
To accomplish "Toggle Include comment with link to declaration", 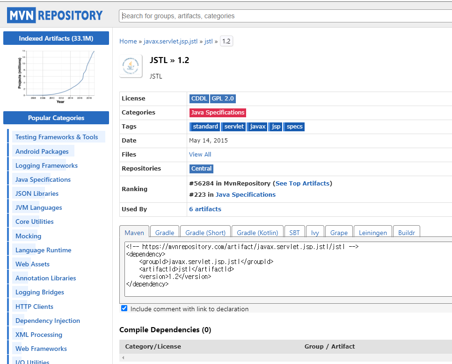I will pos(124,308).
